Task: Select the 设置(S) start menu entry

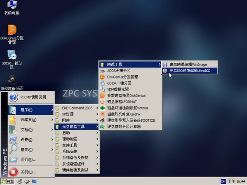Action: 31,140
